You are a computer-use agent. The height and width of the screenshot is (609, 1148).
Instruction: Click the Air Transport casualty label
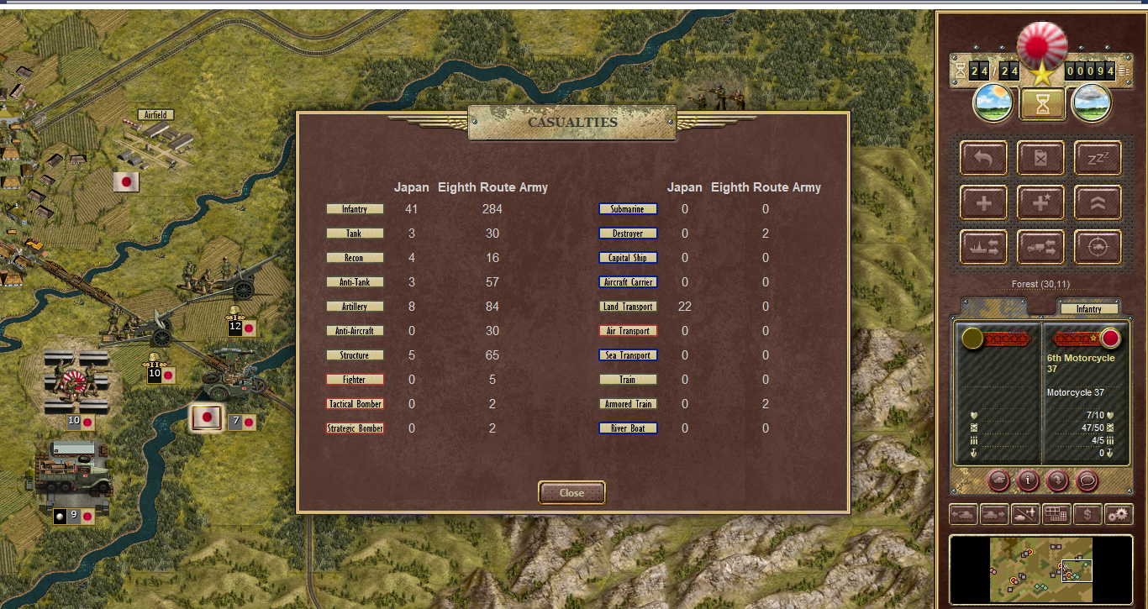628,331
